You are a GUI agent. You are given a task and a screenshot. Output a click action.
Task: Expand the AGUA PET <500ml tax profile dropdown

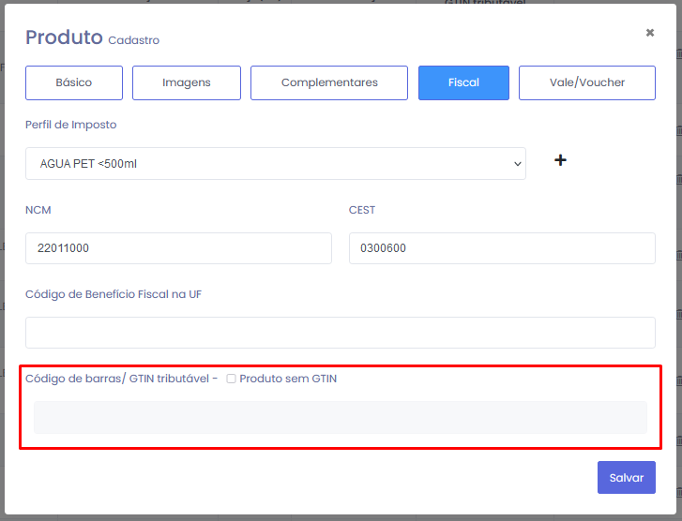pos(275,163)
